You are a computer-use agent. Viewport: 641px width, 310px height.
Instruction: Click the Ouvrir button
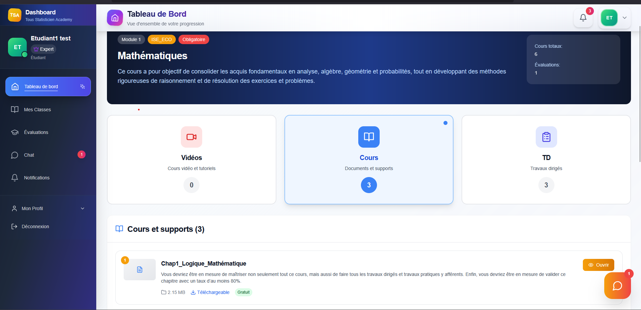[598, 265]
